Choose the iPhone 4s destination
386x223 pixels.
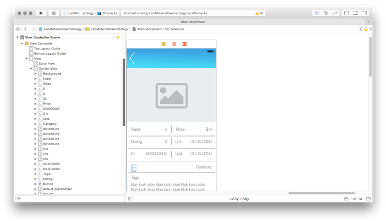(x=107, y=13)
